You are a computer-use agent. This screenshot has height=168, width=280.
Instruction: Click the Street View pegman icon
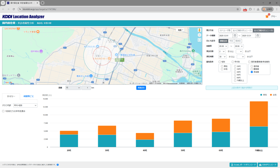click(200, 30)
